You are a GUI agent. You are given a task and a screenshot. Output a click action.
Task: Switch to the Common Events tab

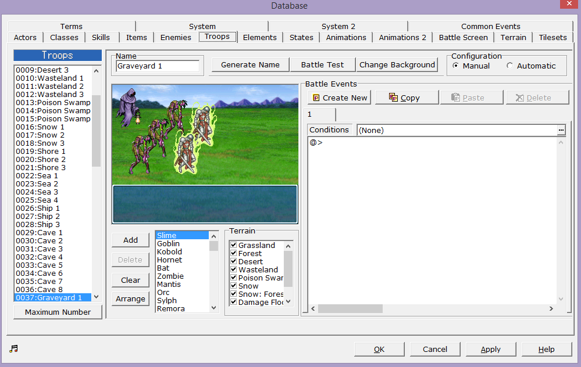coord(491,26)
